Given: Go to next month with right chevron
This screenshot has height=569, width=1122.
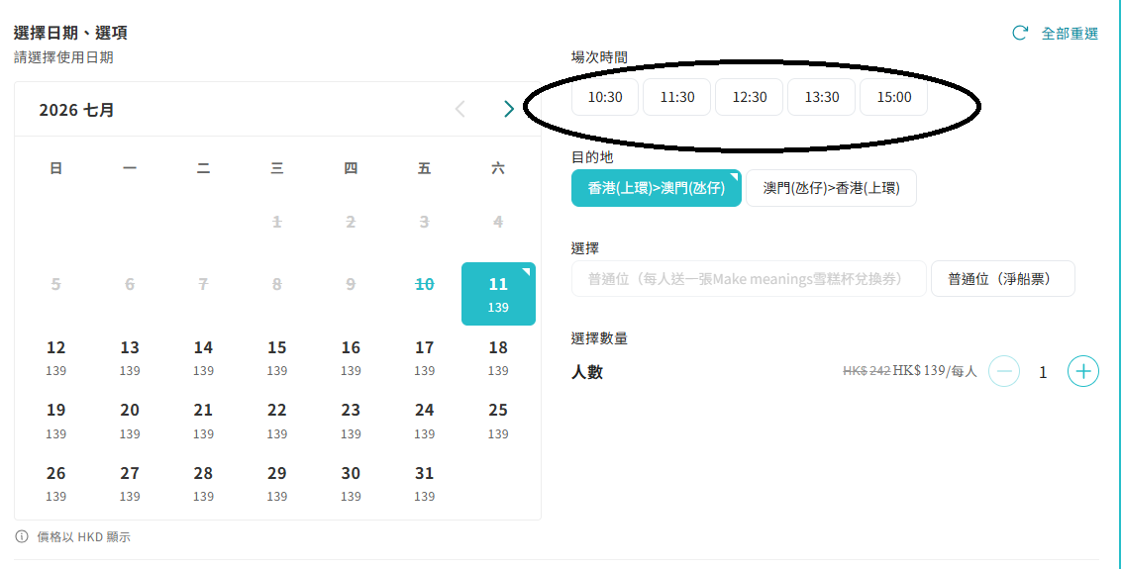Looking at the screenshot, I should pyautogui.click(x=509, y=109).
